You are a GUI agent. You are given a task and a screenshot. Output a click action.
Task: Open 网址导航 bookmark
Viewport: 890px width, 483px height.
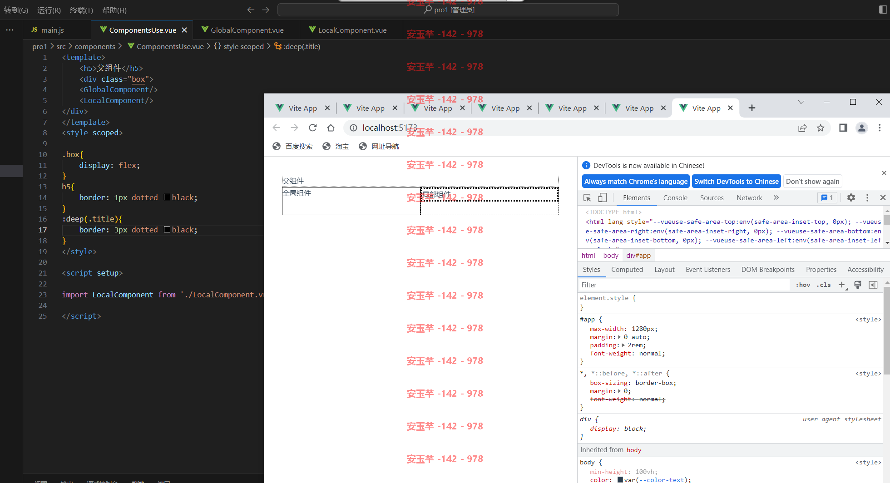(x=379, y=146)
